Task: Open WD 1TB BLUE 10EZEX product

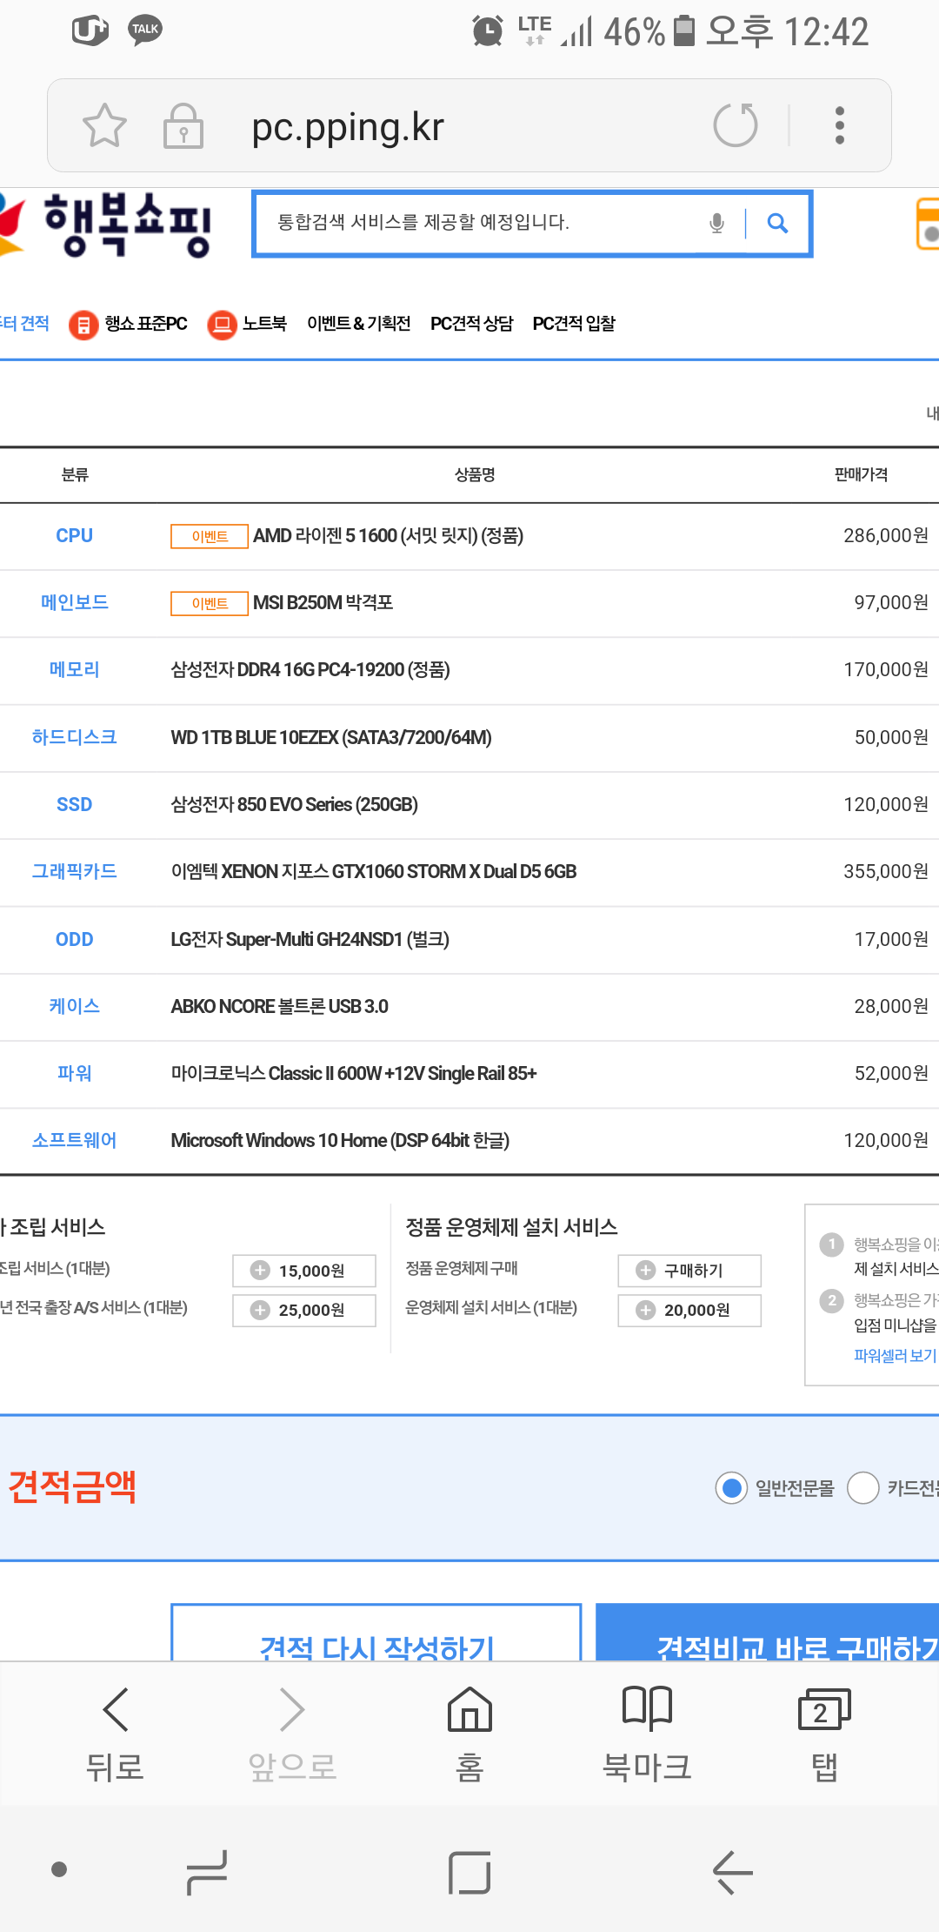Action: pyautogui.click(x=331, y=738)
